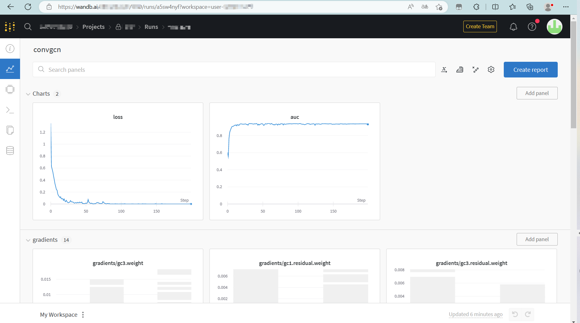The width and height of the screenshot is (580, 323).
Task: Open My Workspace three-dot menu
Action: [x=83, y=315]
